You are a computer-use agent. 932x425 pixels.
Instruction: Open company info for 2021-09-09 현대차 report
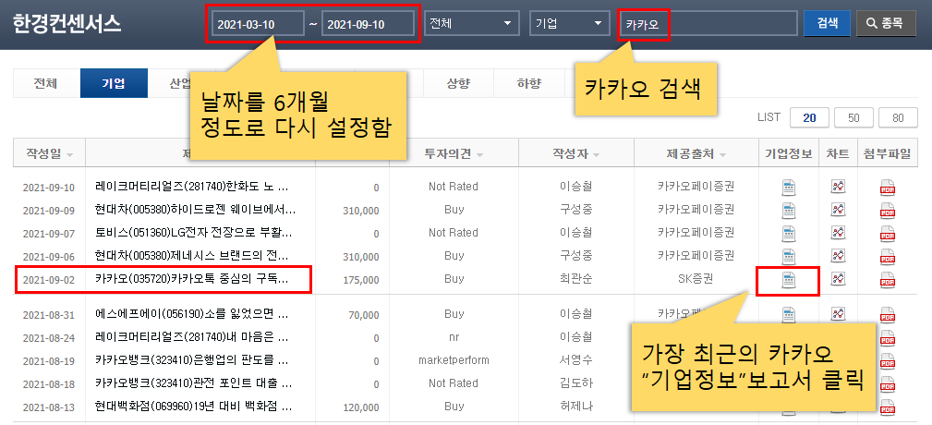pyautogui.click(x=789, y=210)
